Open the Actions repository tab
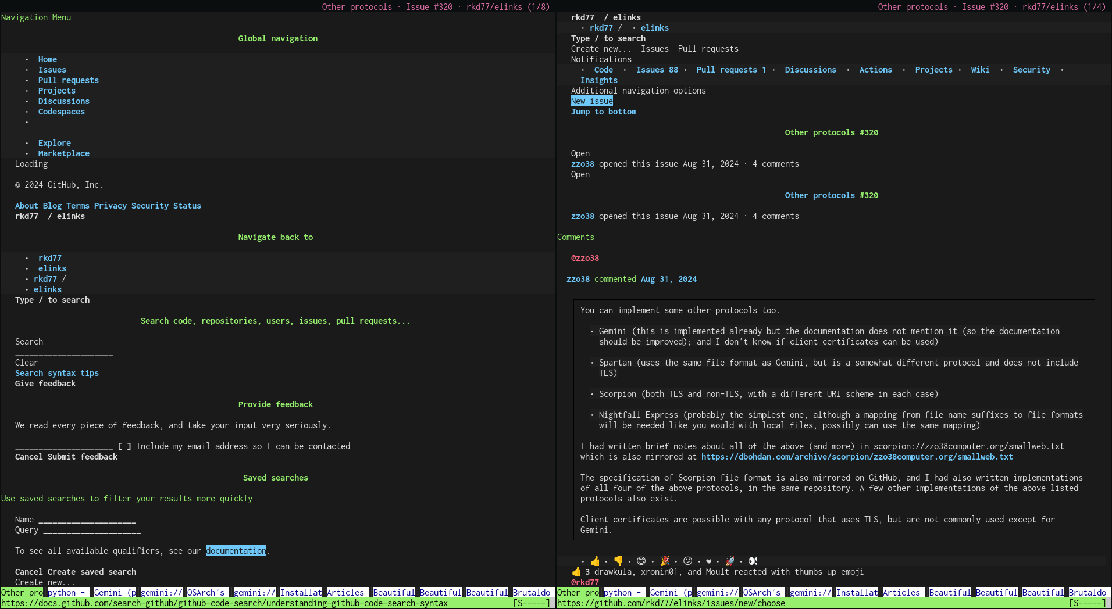 point(876,70)
